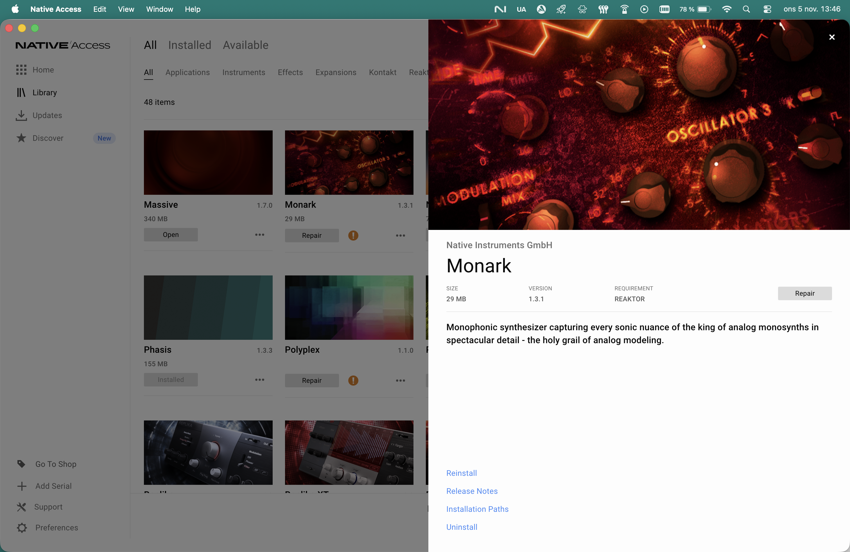Open the more options menu for Massive
850x552 pixels.
click(x=259, y=235)
